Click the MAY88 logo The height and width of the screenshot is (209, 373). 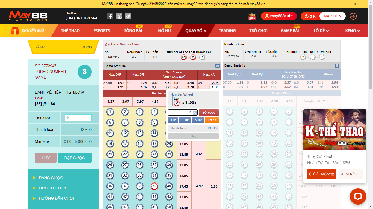(28, 16)
